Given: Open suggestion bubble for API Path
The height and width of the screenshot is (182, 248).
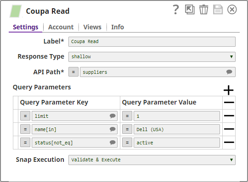Looking at the screenshot, I should pos(229,72).
